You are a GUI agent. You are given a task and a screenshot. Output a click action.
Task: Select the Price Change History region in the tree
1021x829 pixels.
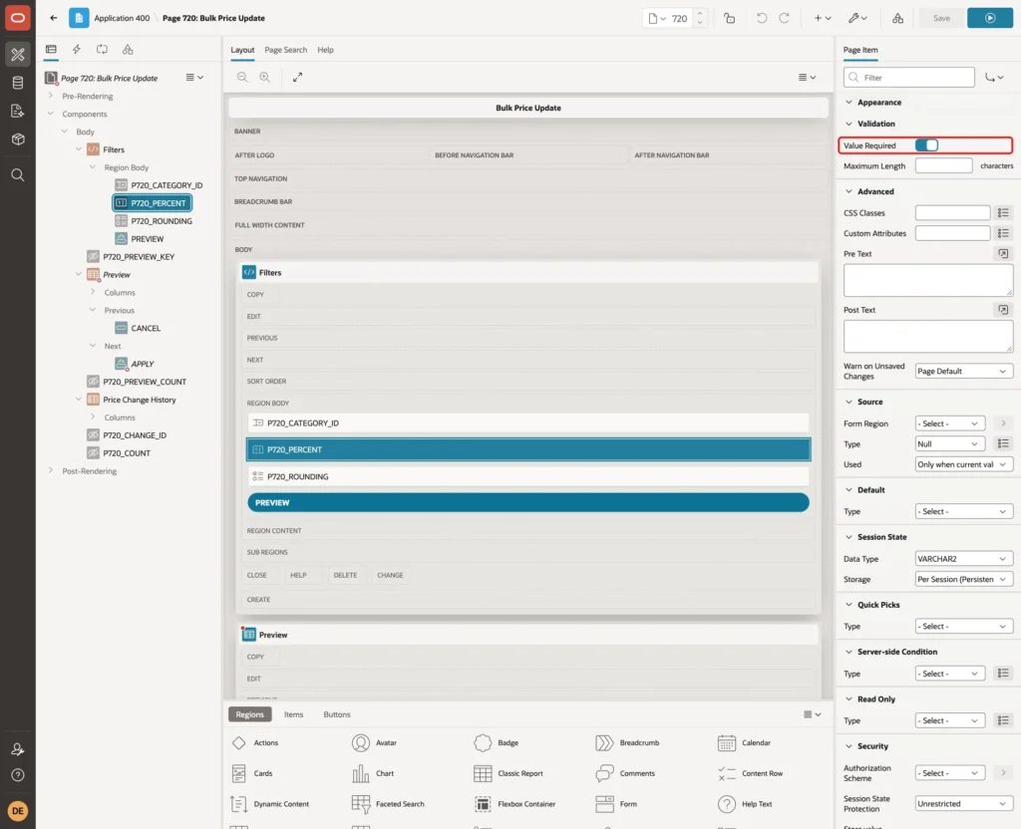140,400
